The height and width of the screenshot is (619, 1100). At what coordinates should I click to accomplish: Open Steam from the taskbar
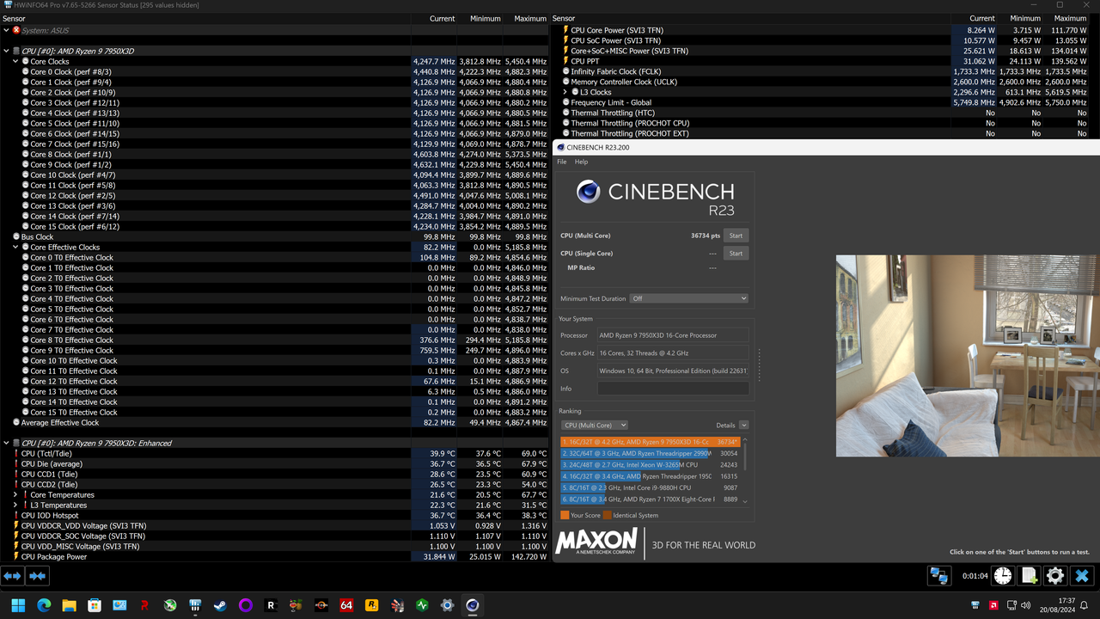pyautogui.click(x=220, y=605)
